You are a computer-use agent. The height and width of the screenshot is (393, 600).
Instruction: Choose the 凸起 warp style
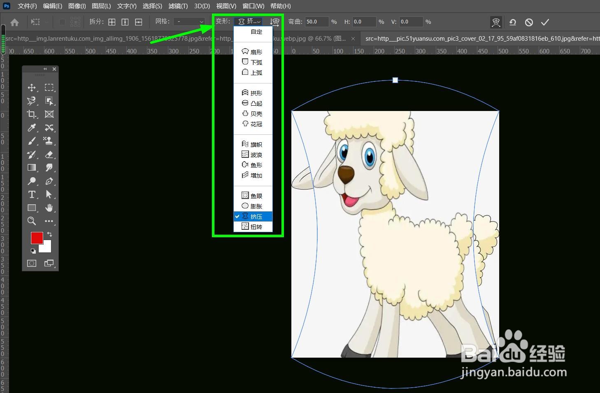coord(253,103)
